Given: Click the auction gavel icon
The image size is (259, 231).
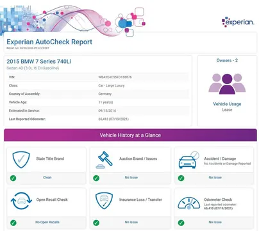Looking at the screenshot, I should coord(104,160).
